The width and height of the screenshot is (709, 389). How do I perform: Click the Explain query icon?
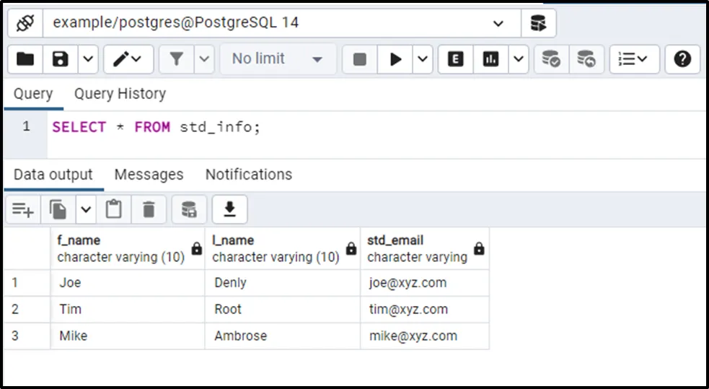click(x=456, y=59)
